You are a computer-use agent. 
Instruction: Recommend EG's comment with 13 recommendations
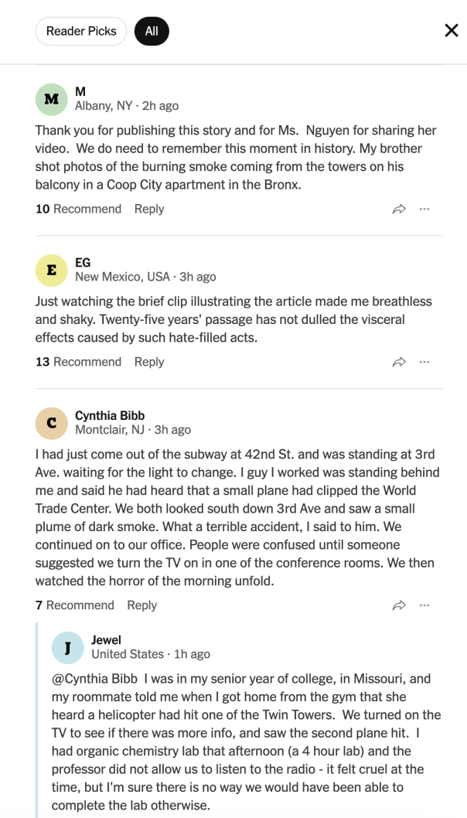coord(78,362)
